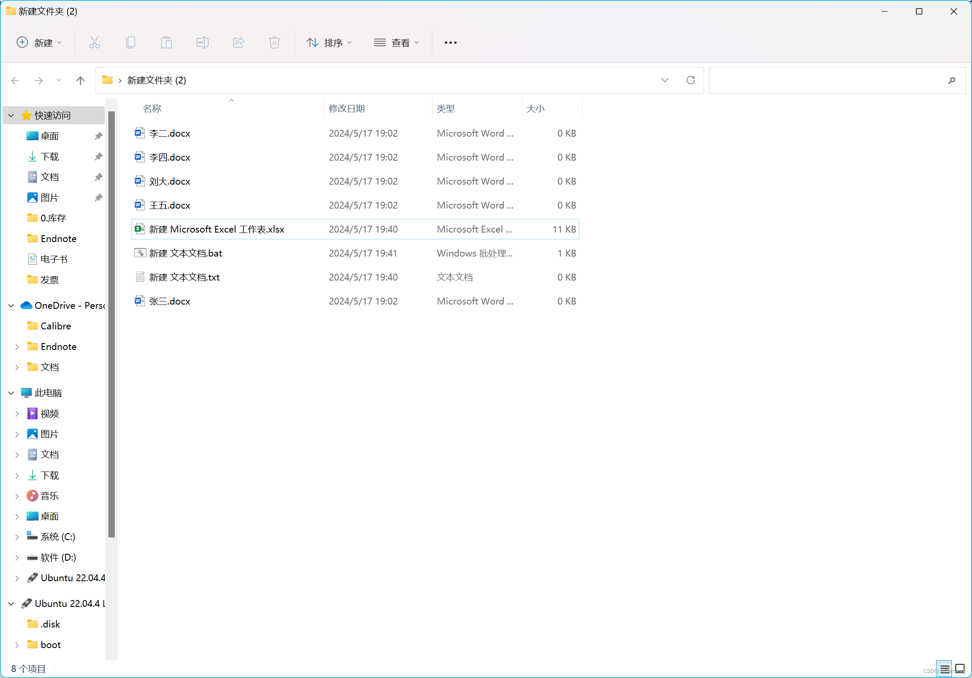The height and width of the screenshot is (678, 972).
Task: Select the batch file icon of 新建 文本文档.bat
Action: coord(140,253)
